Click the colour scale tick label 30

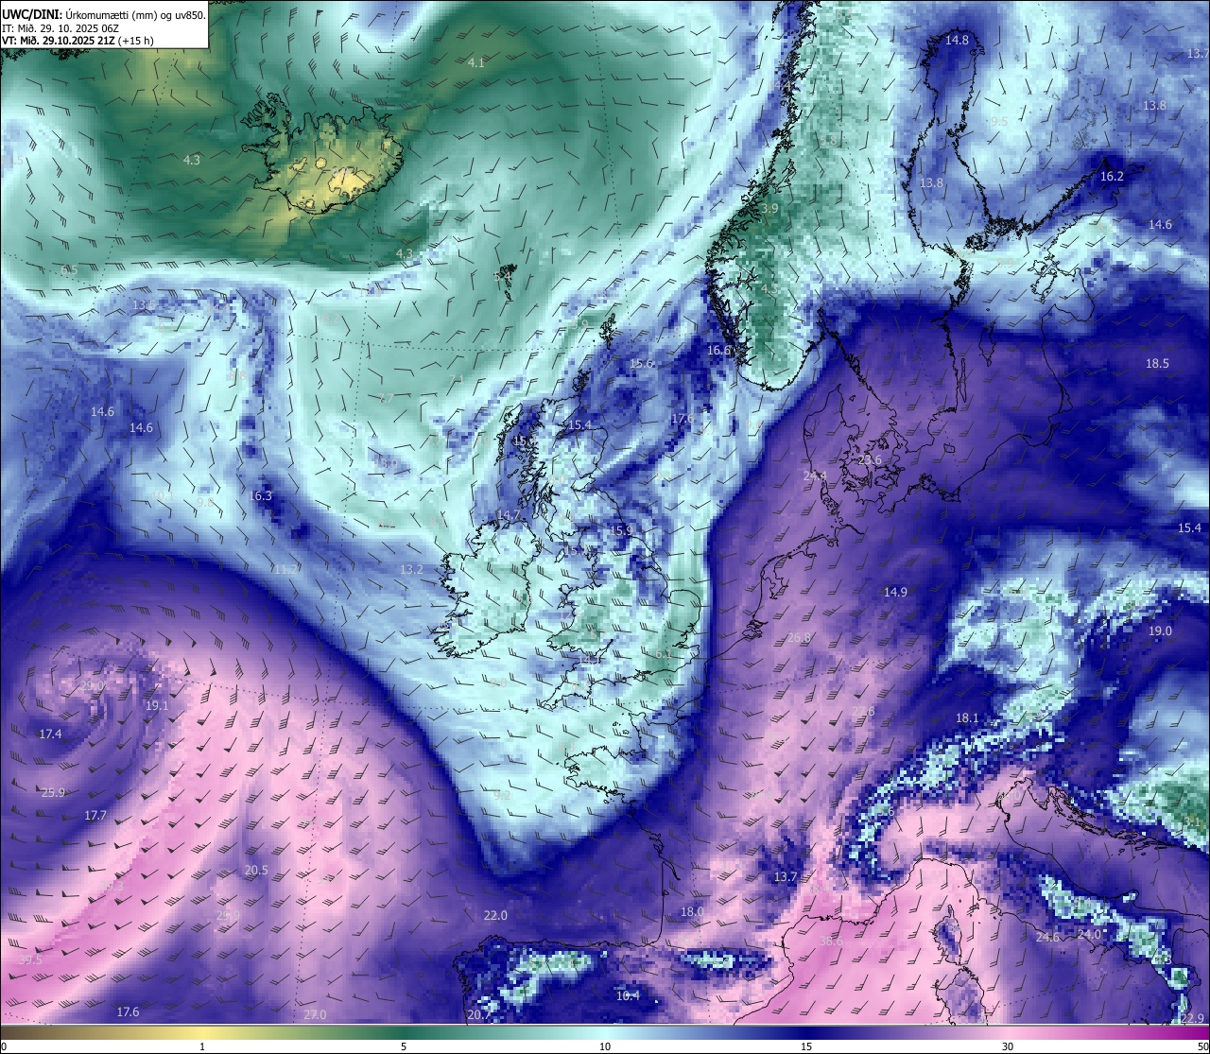click(x=1008, y=1046)
